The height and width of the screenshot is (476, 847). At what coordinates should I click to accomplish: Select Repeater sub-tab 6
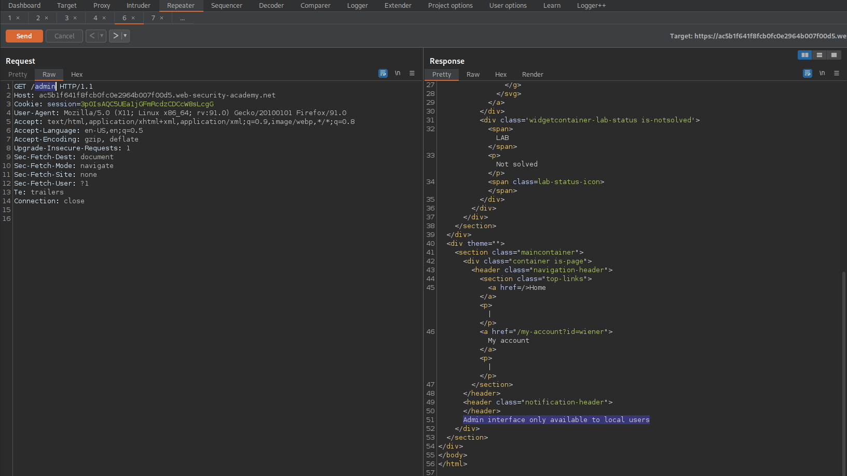[125, 18]
